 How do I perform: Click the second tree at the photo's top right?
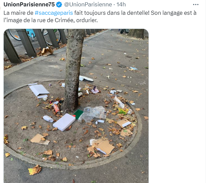point(136,34)
